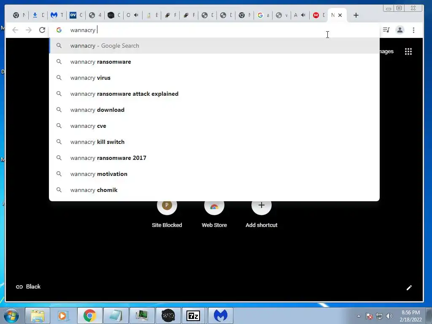Open the Chrome three-dot menu
432x324 pixels.
pyautogui.click(x=413, y=30)
